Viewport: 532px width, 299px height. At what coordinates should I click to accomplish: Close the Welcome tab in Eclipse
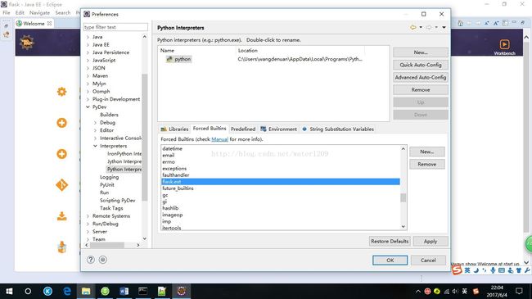coord(50,24)
